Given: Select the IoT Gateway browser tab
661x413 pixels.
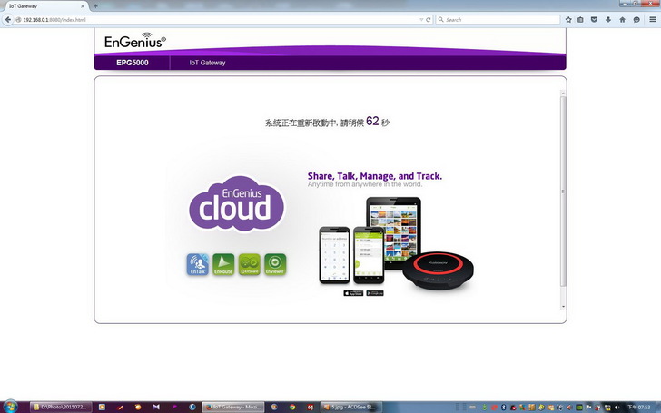Looking at the screenshot, I should point(41,5).
